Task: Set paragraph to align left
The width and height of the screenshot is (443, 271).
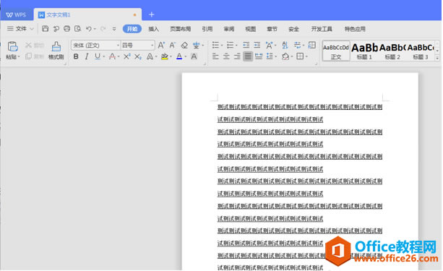Action: [x=215, y=56]
